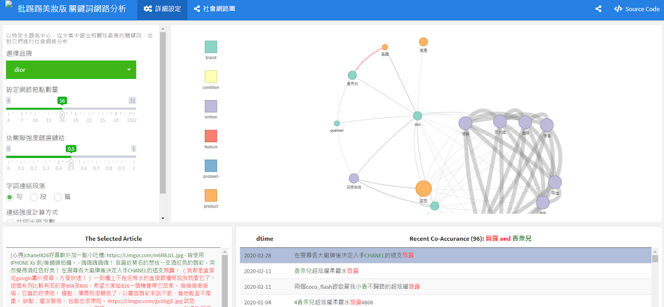The height and width of the screenshot is (307, 664).
Task: Select the 篇 radio option
Action: pyautogui.click(x=58, y=197)
